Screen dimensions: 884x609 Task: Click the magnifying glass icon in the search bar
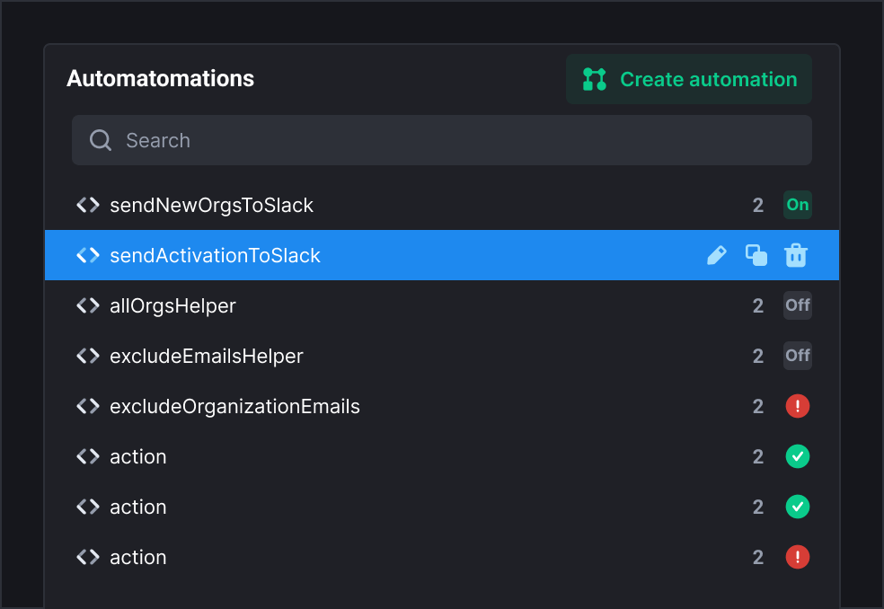(x=100, y=140)
